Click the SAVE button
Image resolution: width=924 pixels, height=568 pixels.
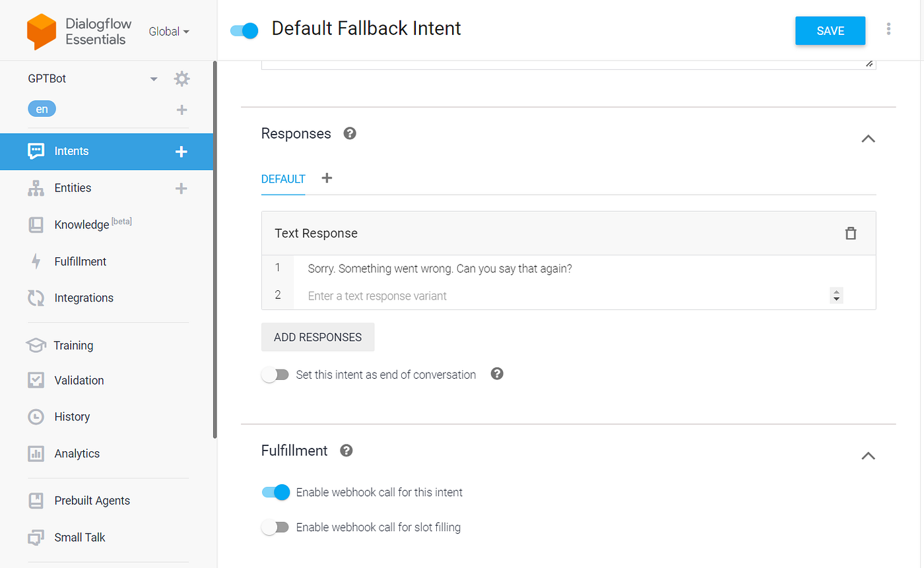tap(830, 31)
